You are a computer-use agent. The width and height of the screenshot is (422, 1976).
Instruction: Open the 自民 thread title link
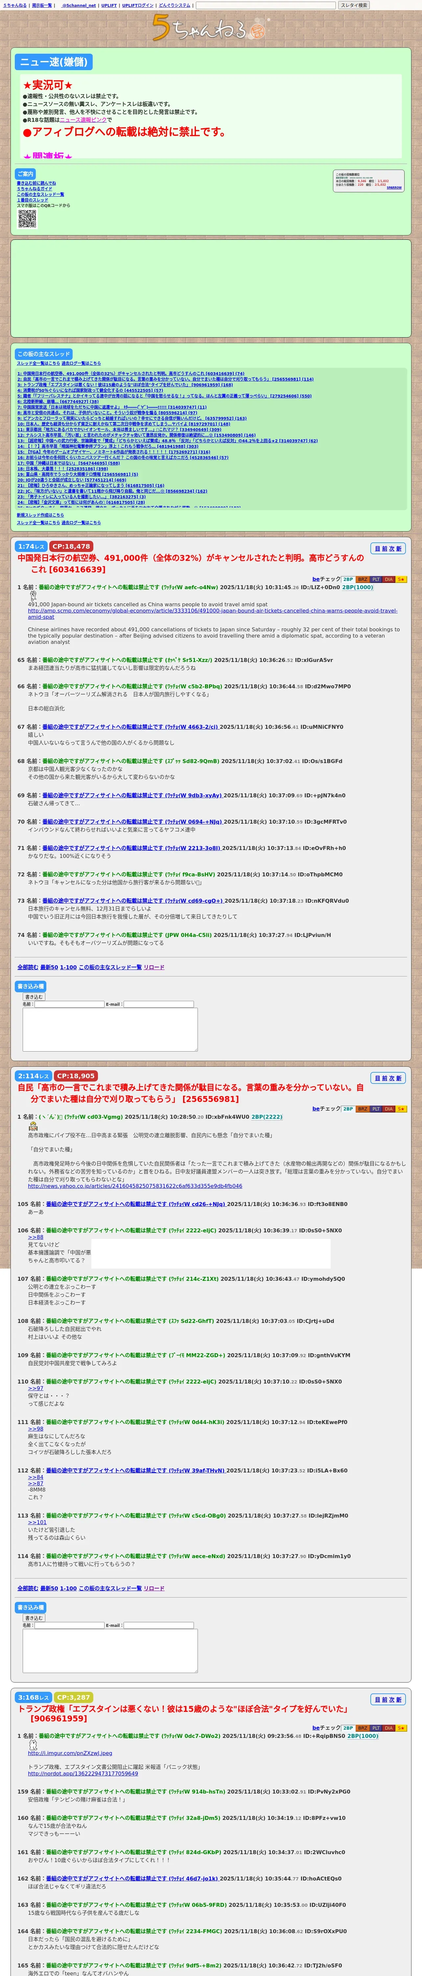coord(191,1093)
